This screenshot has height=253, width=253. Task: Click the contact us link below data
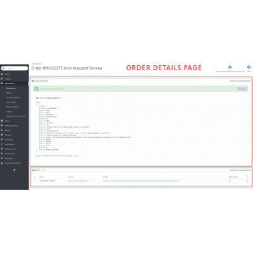(x=77, y=156)
